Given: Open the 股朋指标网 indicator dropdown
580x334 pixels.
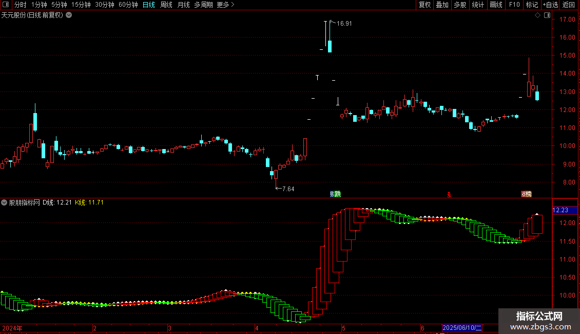Looking at the screenshot, I should click(4, 202).
